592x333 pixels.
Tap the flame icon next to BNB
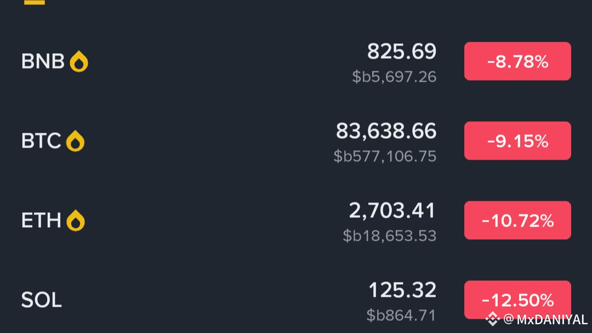pos(79,61)
